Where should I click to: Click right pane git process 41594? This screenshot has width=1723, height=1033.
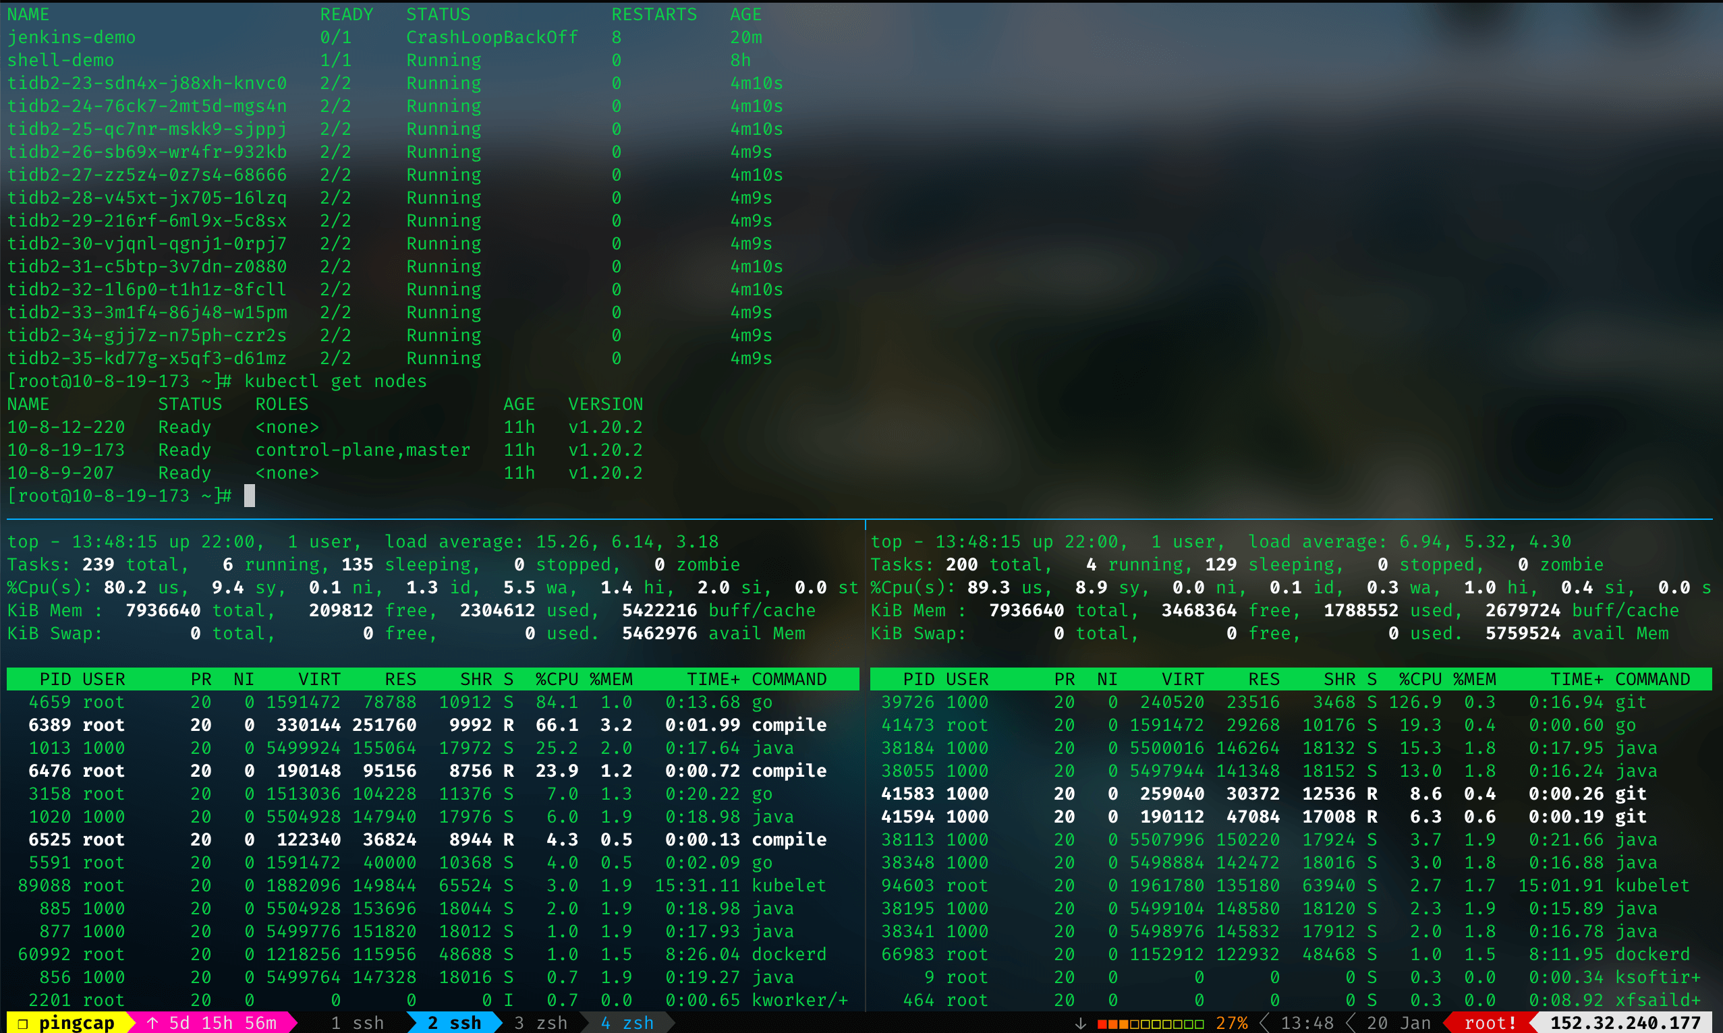click(1291, 817)
